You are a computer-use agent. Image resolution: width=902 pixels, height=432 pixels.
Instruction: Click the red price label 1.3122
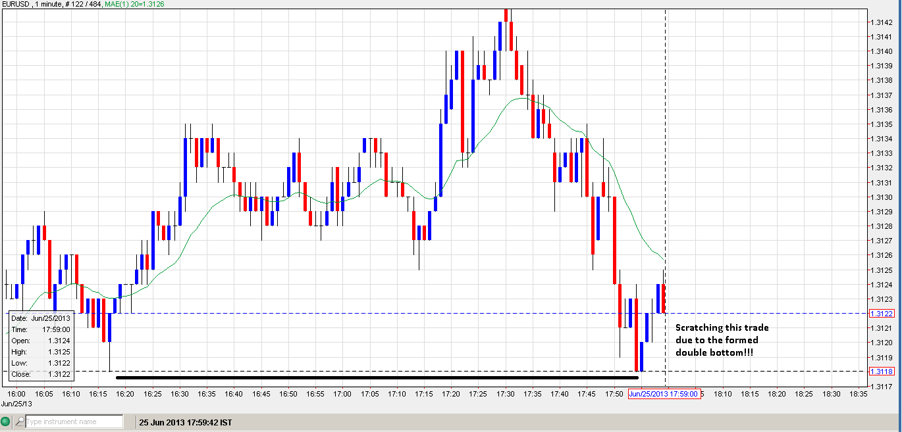(x=881, y=314)
